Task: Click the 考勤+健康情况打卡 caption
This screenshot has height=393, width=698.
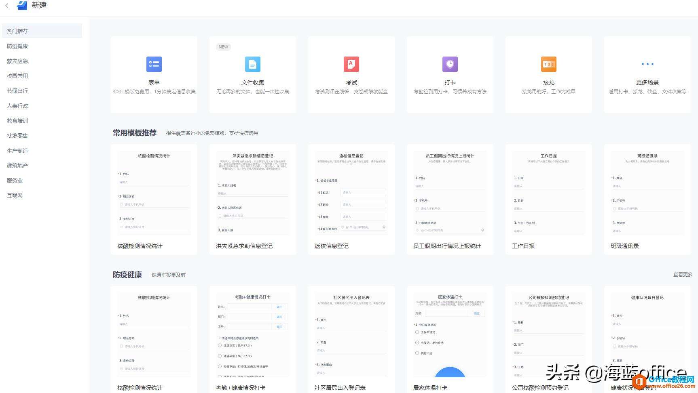Action: click(x=241, y=388)
